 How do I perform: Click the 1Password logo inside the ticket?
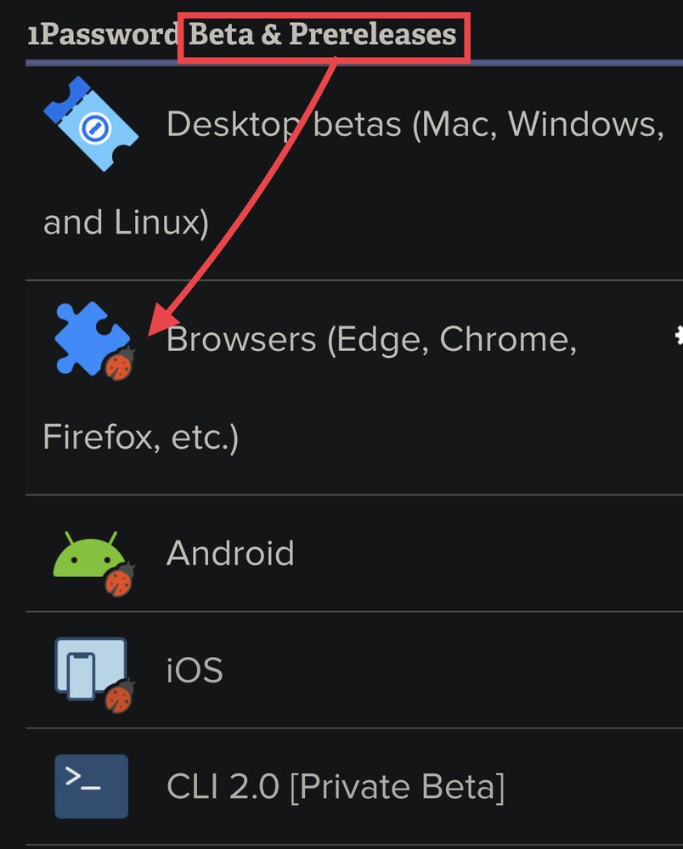click(95, 128)
